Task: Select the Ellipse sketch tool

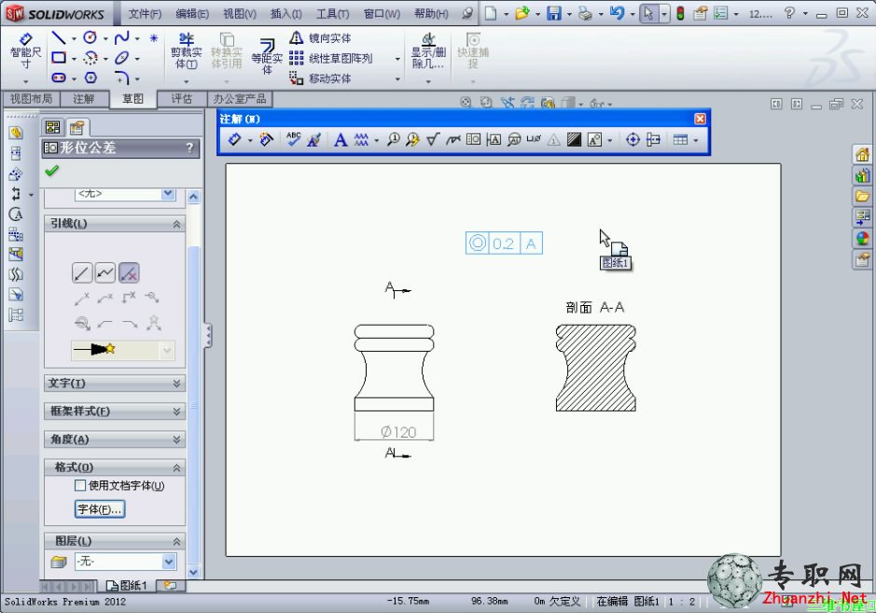Action: coord(121,58)
